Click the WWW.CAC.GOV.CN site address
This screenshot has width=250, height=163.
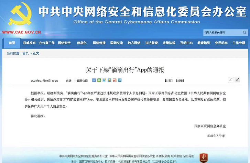tap(22, 32)
